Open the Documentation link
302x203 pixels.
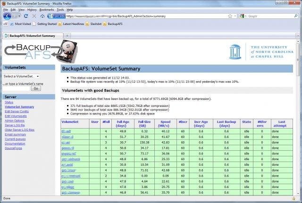pos(15,144)
